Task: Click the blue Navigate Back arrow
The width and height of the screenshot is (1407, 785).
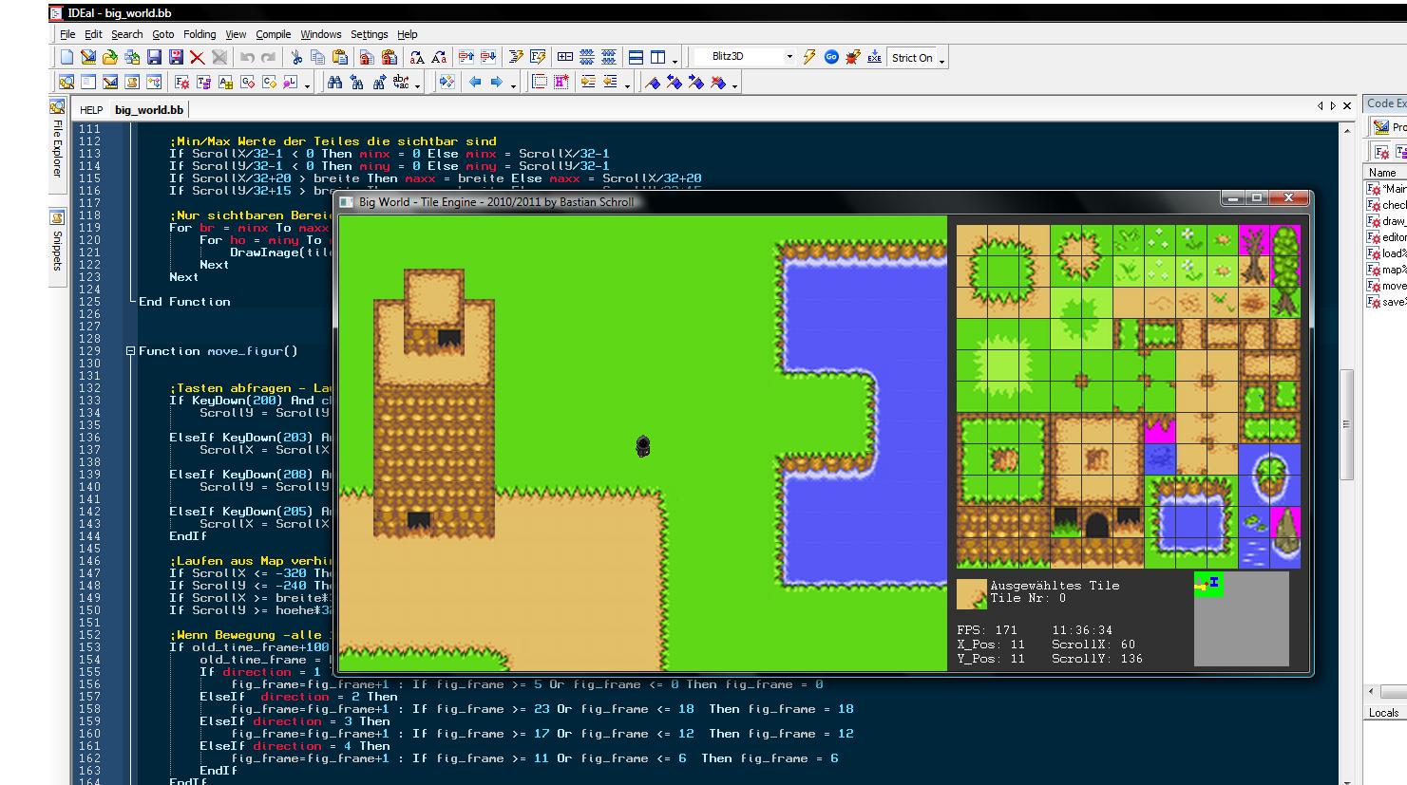Action: [475, 83]
